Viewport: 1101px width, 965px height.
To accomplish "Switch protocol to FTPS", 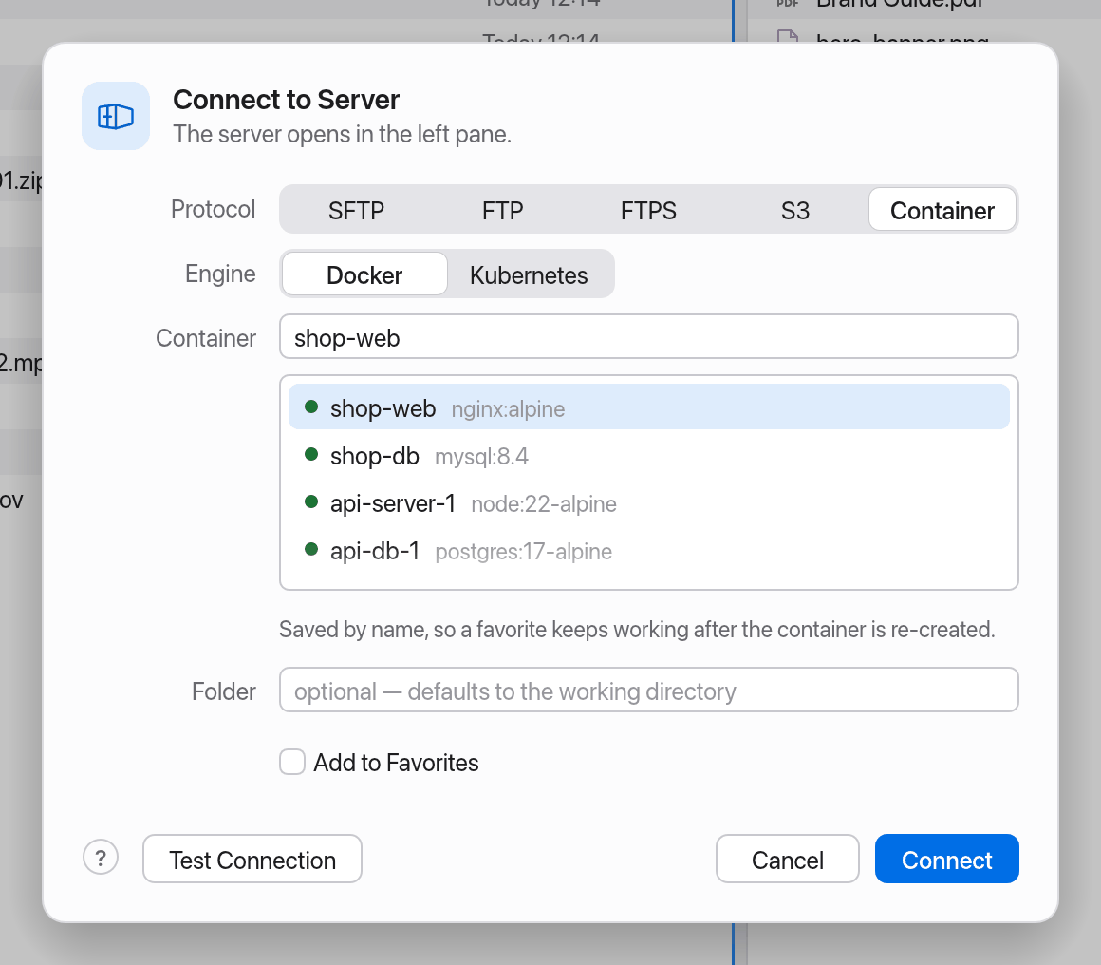I will click(x=648, y=210).
